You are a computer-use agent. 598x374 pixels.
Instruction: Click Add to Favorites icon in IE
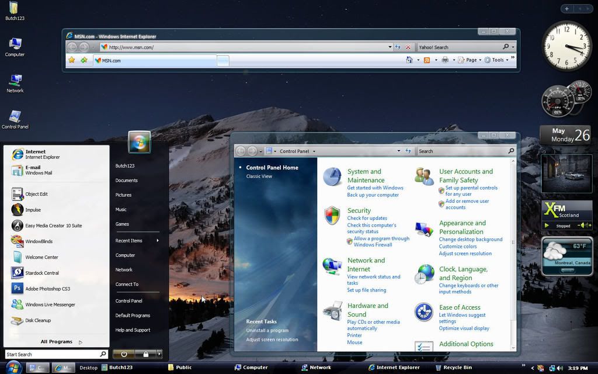tap(84, 60)
